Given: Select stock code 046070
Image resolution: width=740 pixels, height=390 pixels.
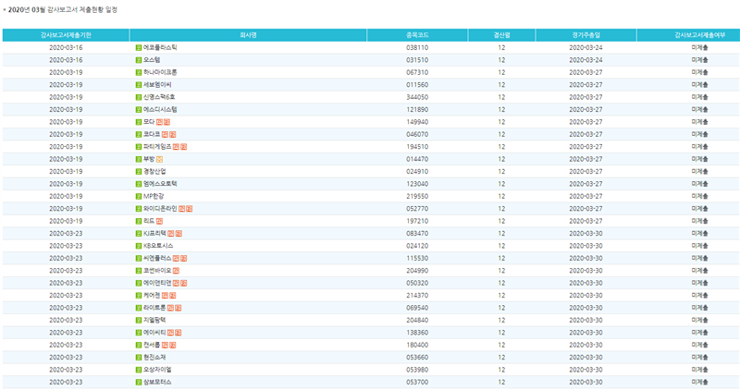Looking at the screenshot, I should tap(417, 134).
